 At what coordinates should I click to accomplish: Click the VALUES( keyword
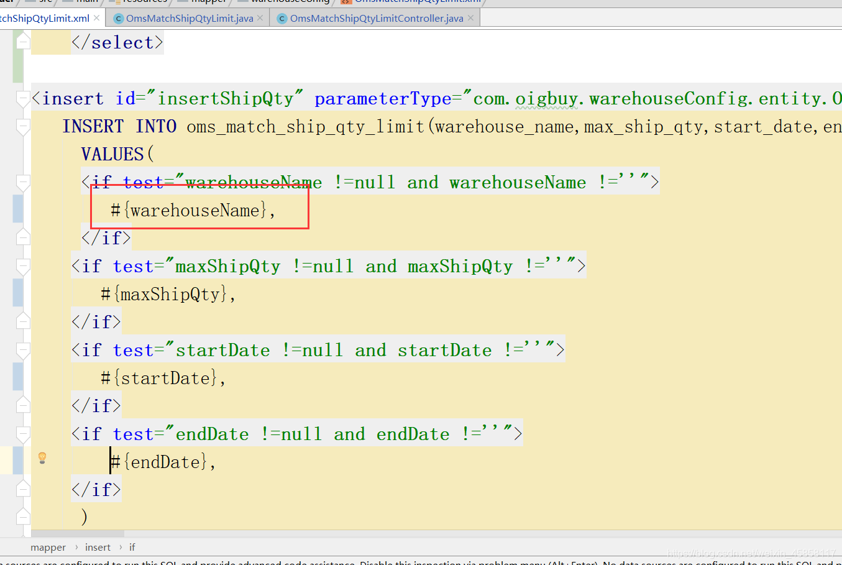[x=117, y=154]
